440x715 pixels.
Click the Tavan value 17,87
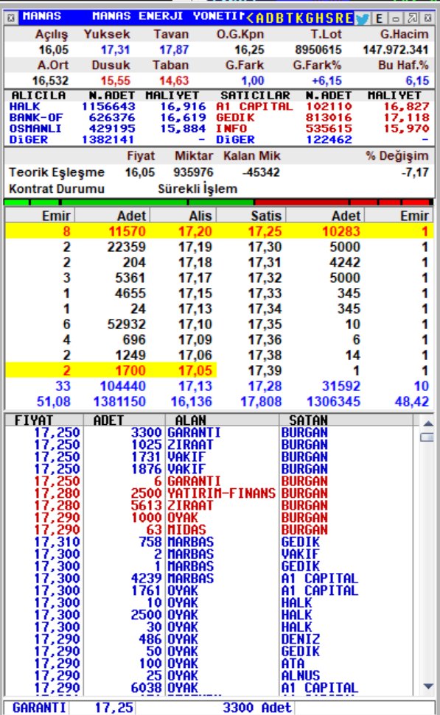click(174, 49)
